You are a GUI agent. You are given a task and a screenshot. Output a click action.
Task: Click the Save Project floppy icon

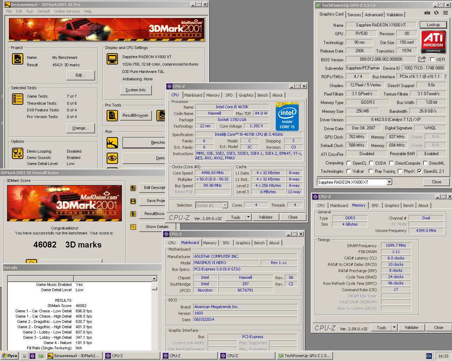pos(133,201)
